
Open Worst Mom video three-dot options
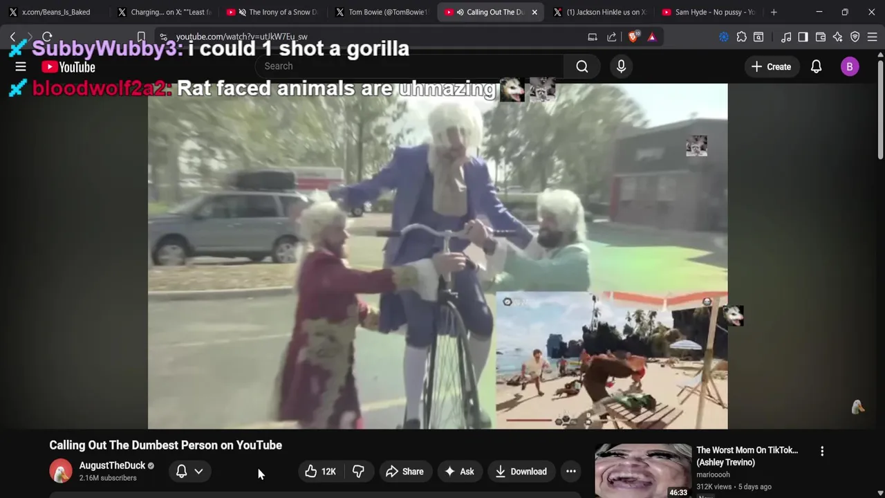click(x=822, y=451)
